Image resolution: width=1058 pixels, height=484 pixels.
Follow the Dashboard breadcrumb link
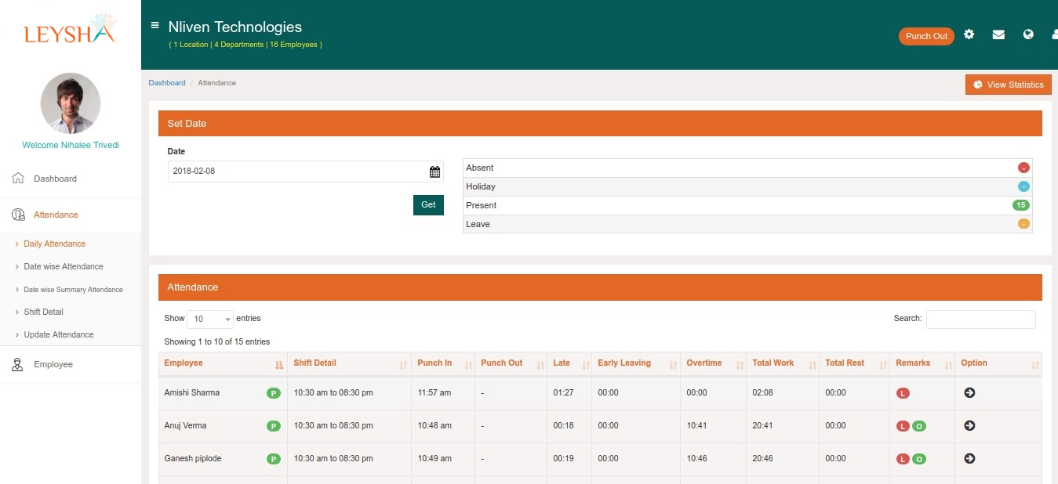[167, 83]
